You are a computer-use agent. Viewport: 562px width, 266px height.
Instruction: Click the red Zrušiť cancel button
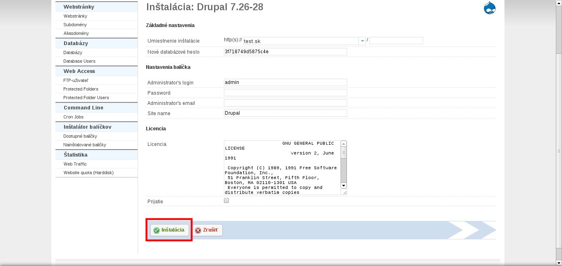tap(207, 230)
